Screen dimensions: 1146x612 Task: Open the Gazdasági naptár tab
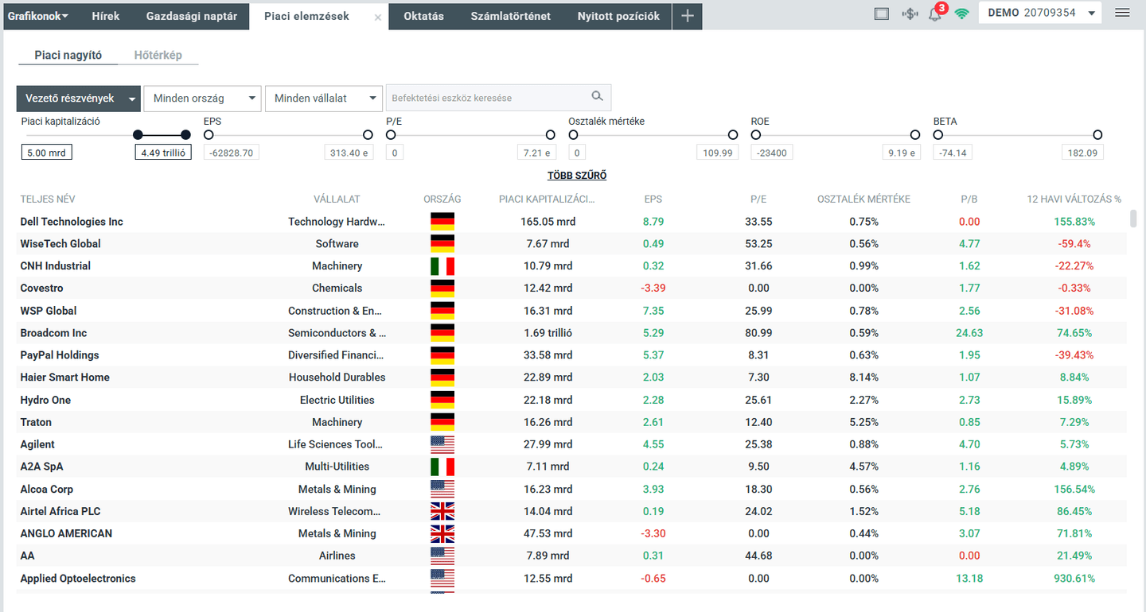(192, 16)
